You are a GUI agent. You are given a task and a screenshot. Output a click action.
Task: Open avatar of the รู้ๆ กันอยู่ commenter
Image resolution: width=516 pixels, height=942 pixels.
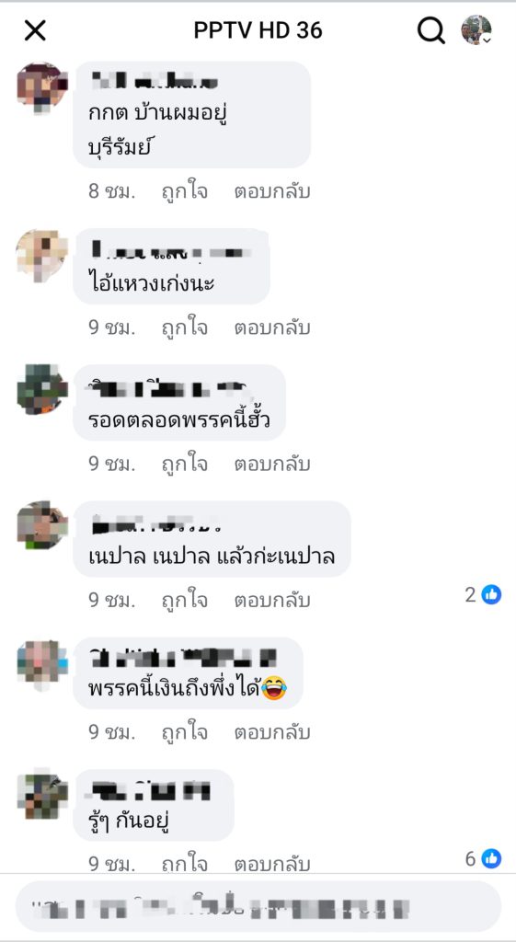click(x=42, y=795)
